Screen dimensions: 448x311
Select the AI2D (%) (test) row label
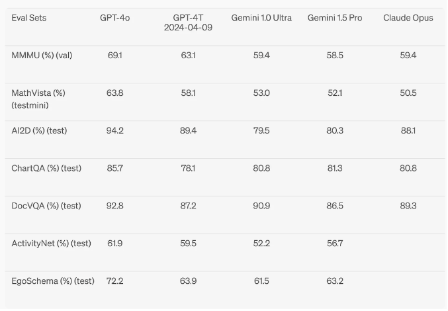coord(39,131)
